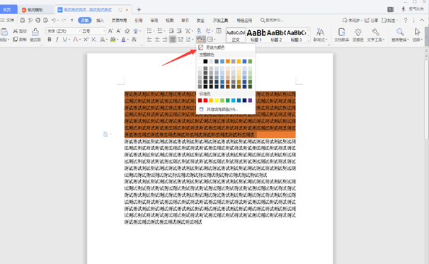Click the numbered list icon
429x264 pixels.
[160, 30]
